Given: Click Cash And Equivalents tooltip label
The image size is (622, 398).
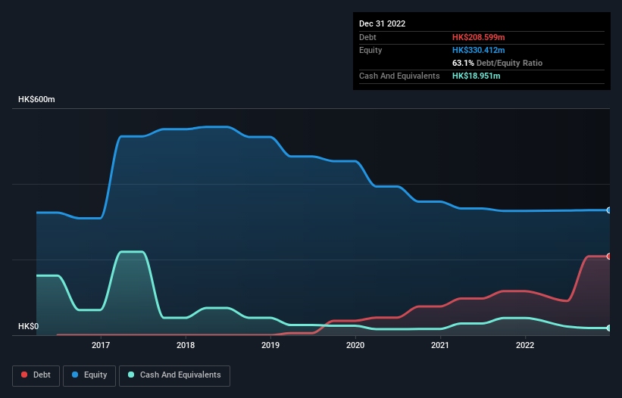Looking at the screenshot, I should (399, 76).
